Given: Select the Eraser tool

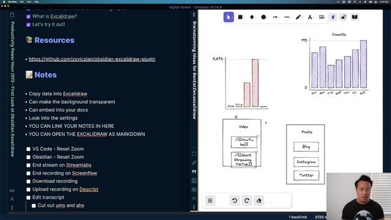Looking at the screenshot, I should point(259,200).
